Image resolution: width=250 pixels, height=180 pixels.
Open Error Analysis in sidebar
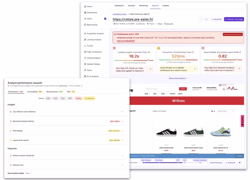tap(91, 76)
